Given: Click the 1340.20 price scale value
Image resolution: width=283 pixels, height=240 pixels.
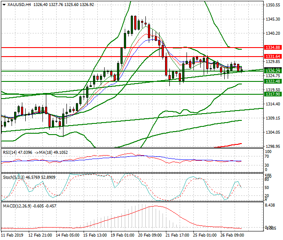Looking at the screenshot, I should click(273, 33).
